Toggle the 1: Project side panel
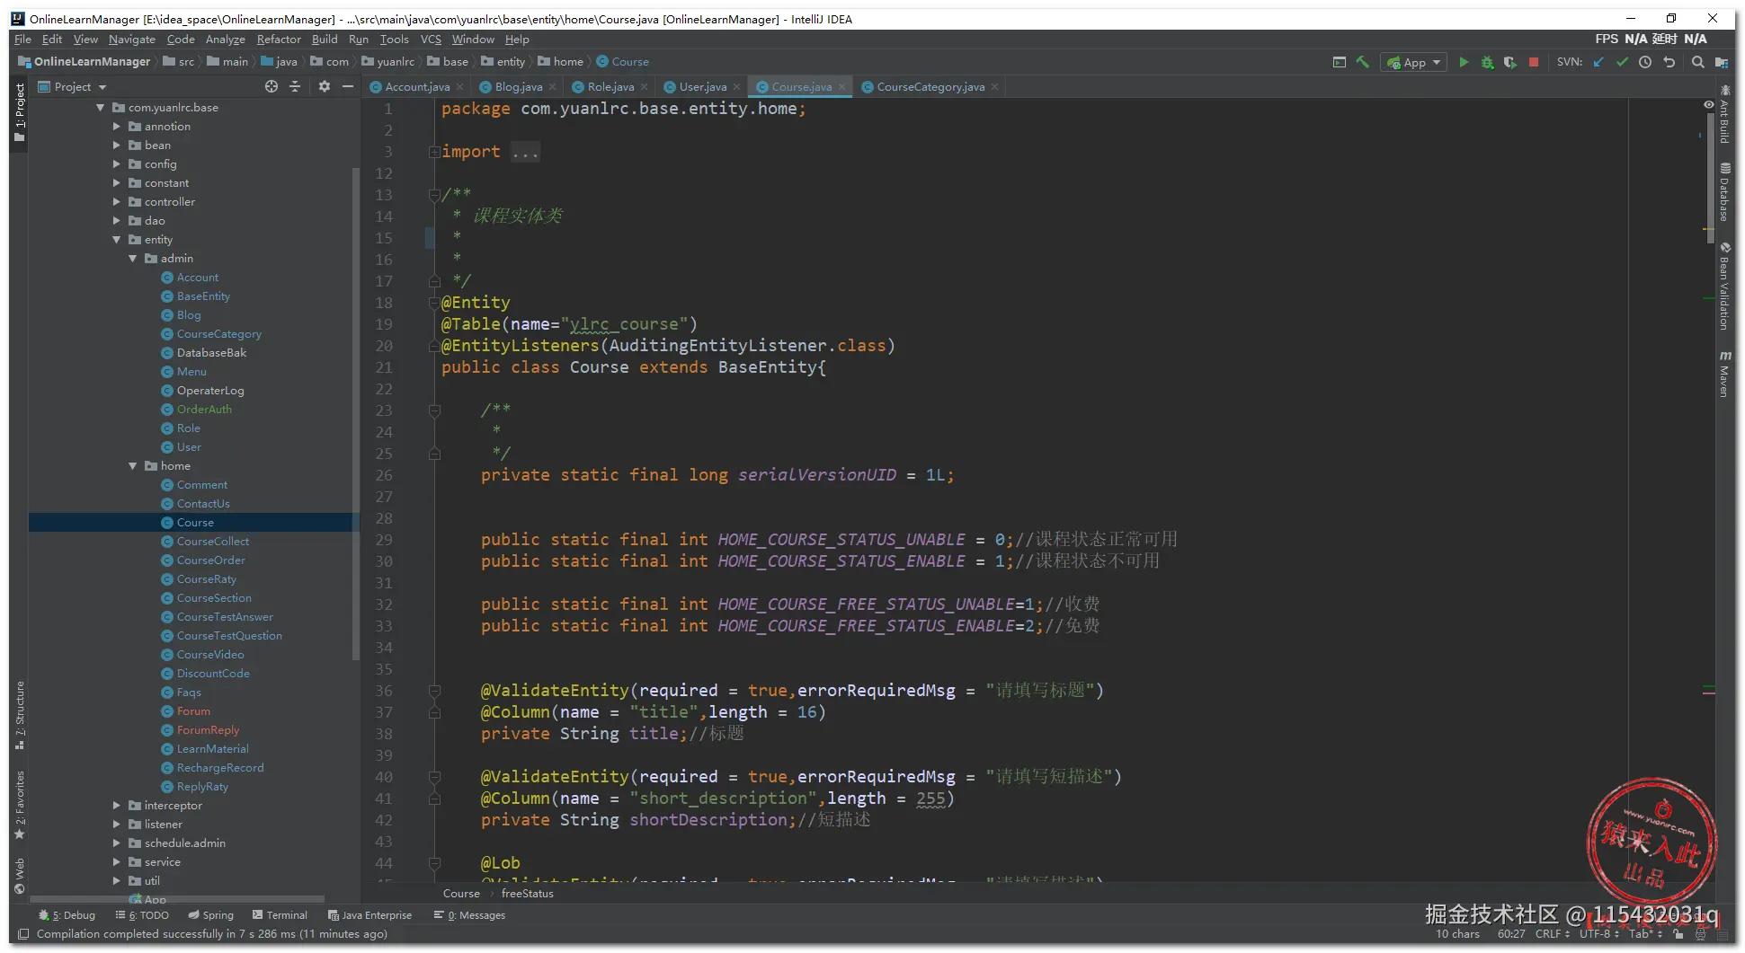This screenshot has width=1745, height=953. (x=19, y=112)
